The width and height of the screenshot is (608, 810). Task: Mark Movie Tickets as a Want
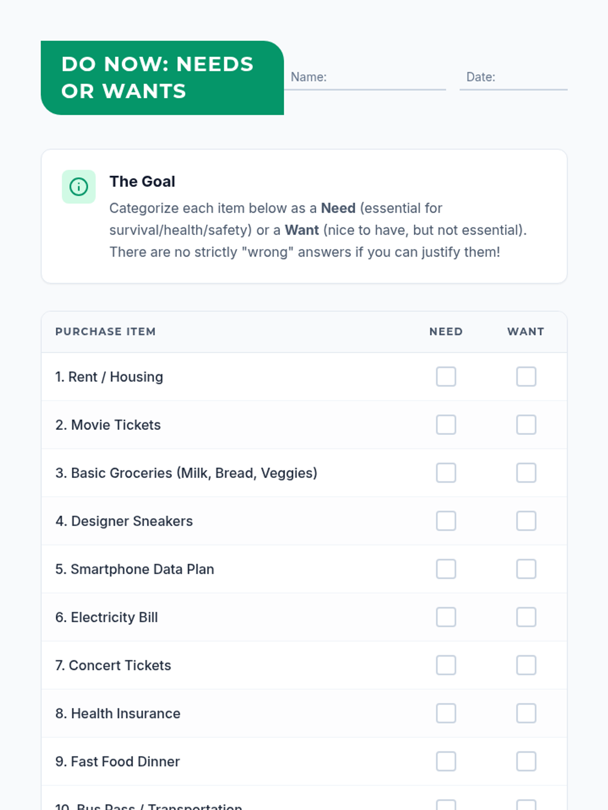526,425
